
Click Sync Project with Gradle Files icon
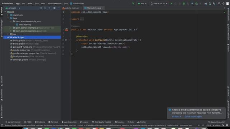click(206, 4)
